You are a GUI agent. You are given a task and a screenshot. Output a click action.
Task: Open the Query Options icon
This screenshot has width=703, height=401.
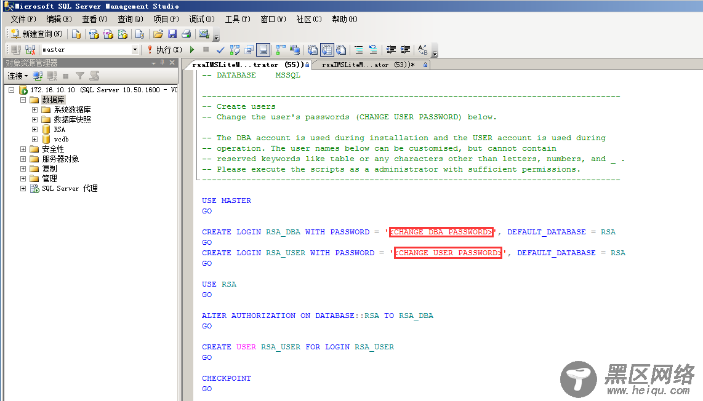[249, 50]
